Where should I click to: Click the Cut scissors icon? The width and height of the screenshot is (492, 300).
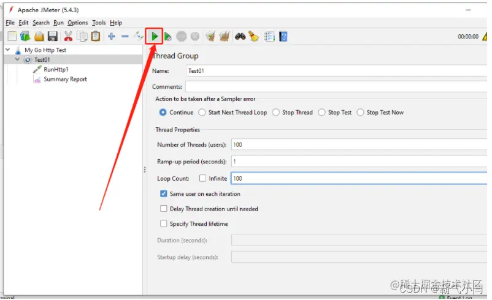[x=68, y=37]
